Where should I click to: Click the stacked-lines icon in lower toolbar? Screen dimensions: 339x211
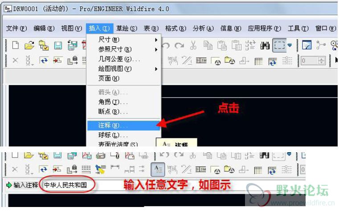(x=86, y=170)
